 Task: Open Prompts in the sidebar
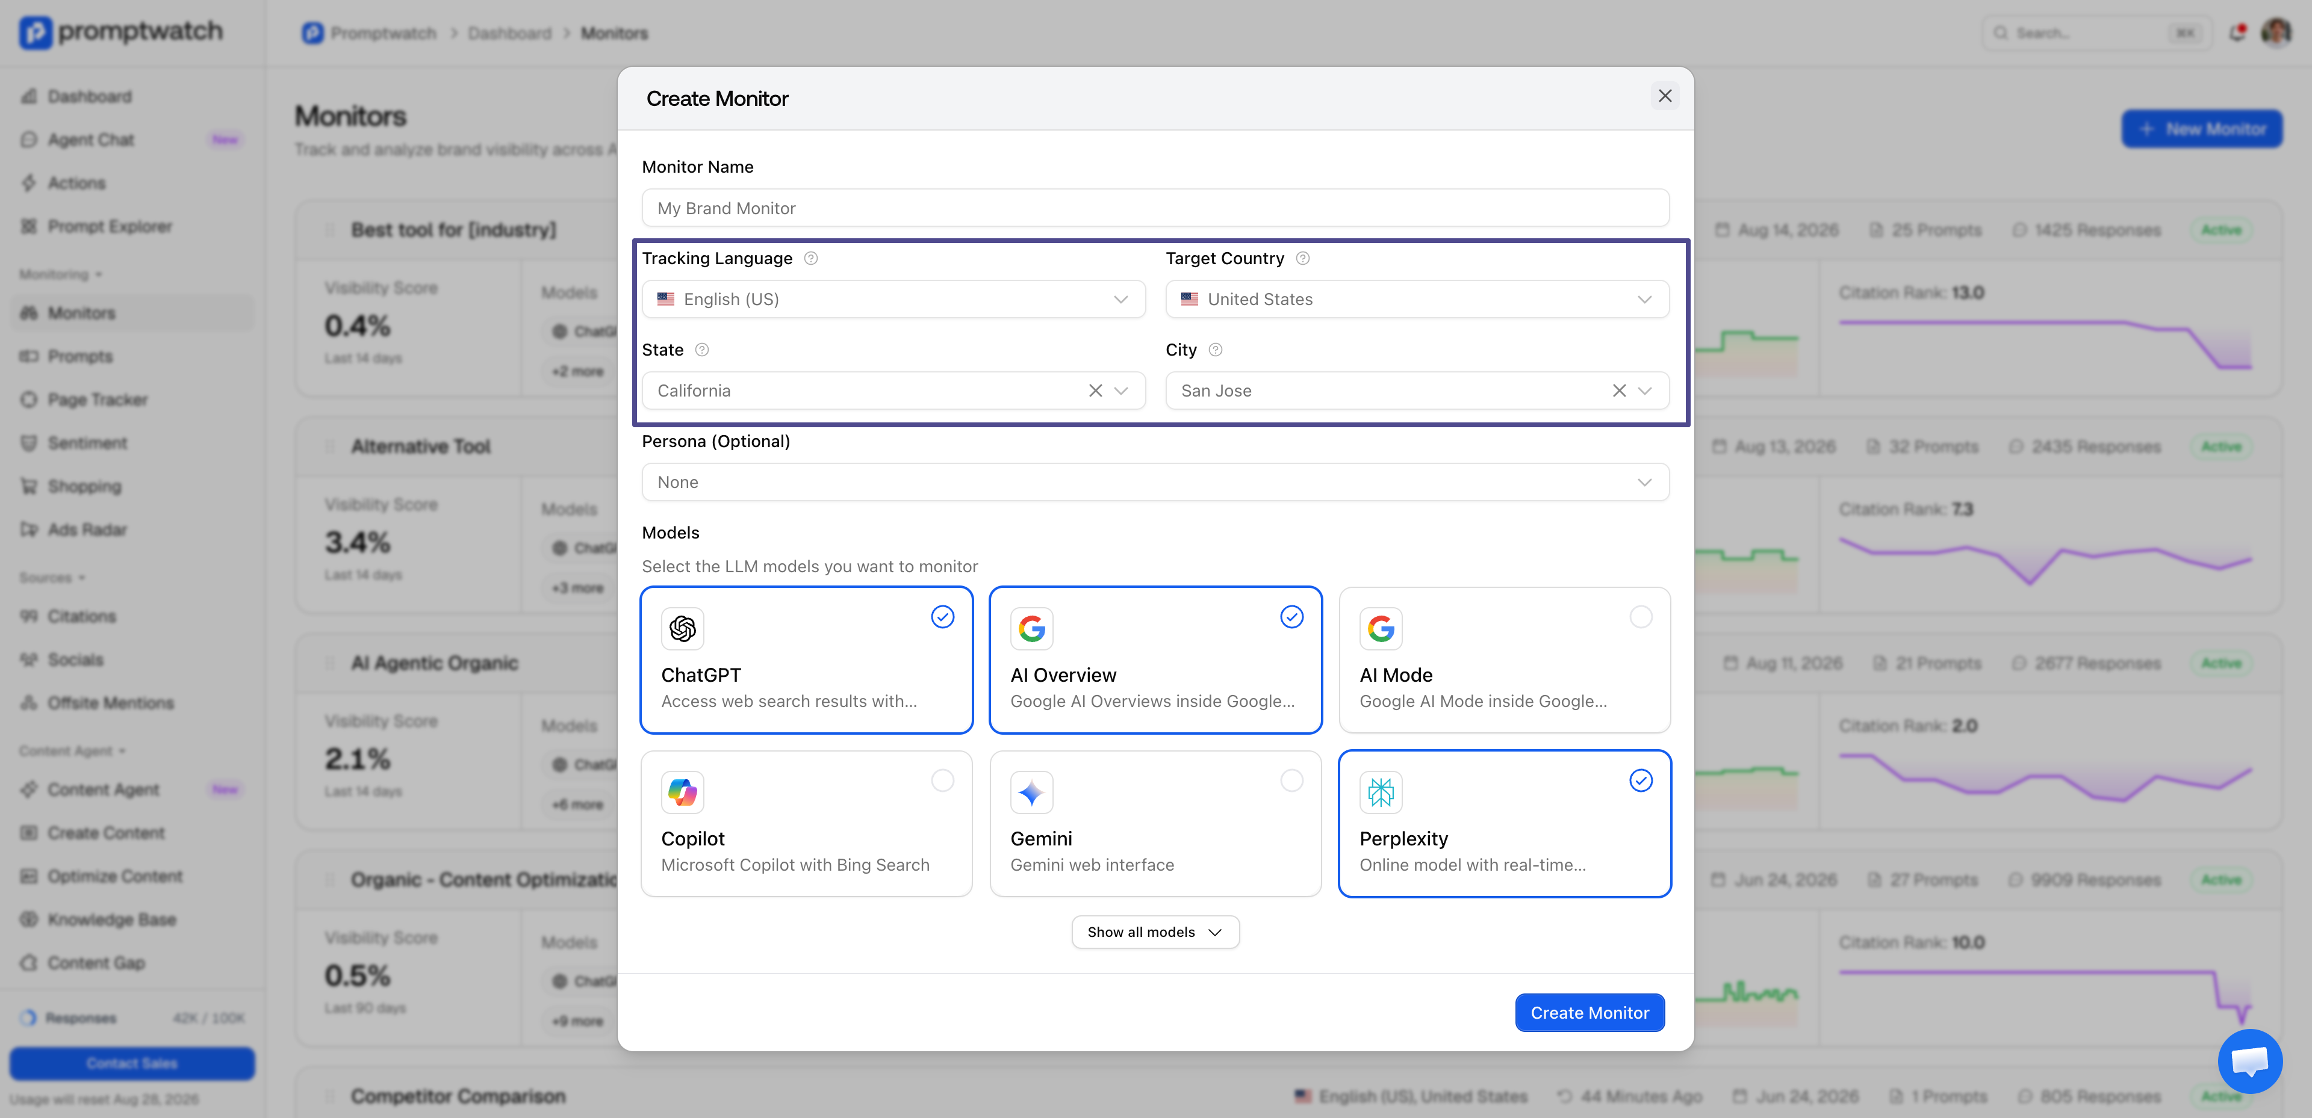(x=132, y=356)
